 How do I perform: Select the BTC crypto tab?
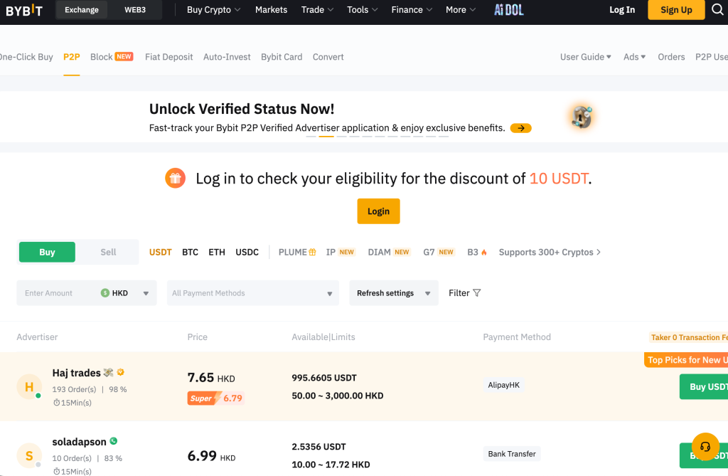pos(190,252)
